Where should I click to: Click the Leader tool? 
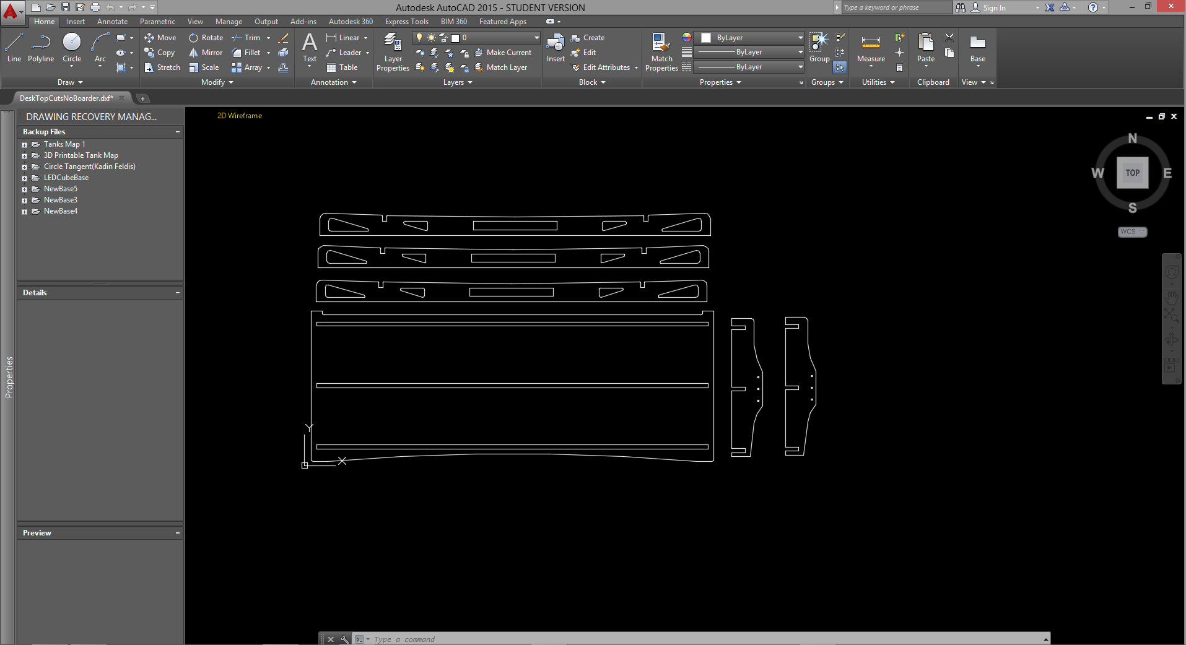[344, 53]
